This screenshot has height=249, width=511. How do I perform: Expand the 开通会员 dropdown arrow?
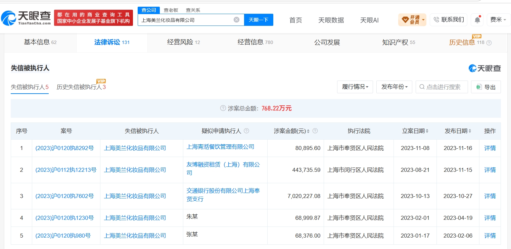point(423,20)
